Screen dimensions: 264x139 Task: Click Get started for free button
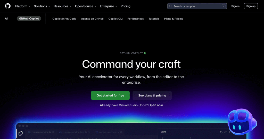110,95
